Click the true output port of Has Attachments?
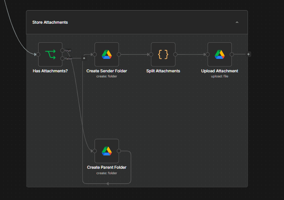This screenshot has height=200, width=284. [62, 50]
